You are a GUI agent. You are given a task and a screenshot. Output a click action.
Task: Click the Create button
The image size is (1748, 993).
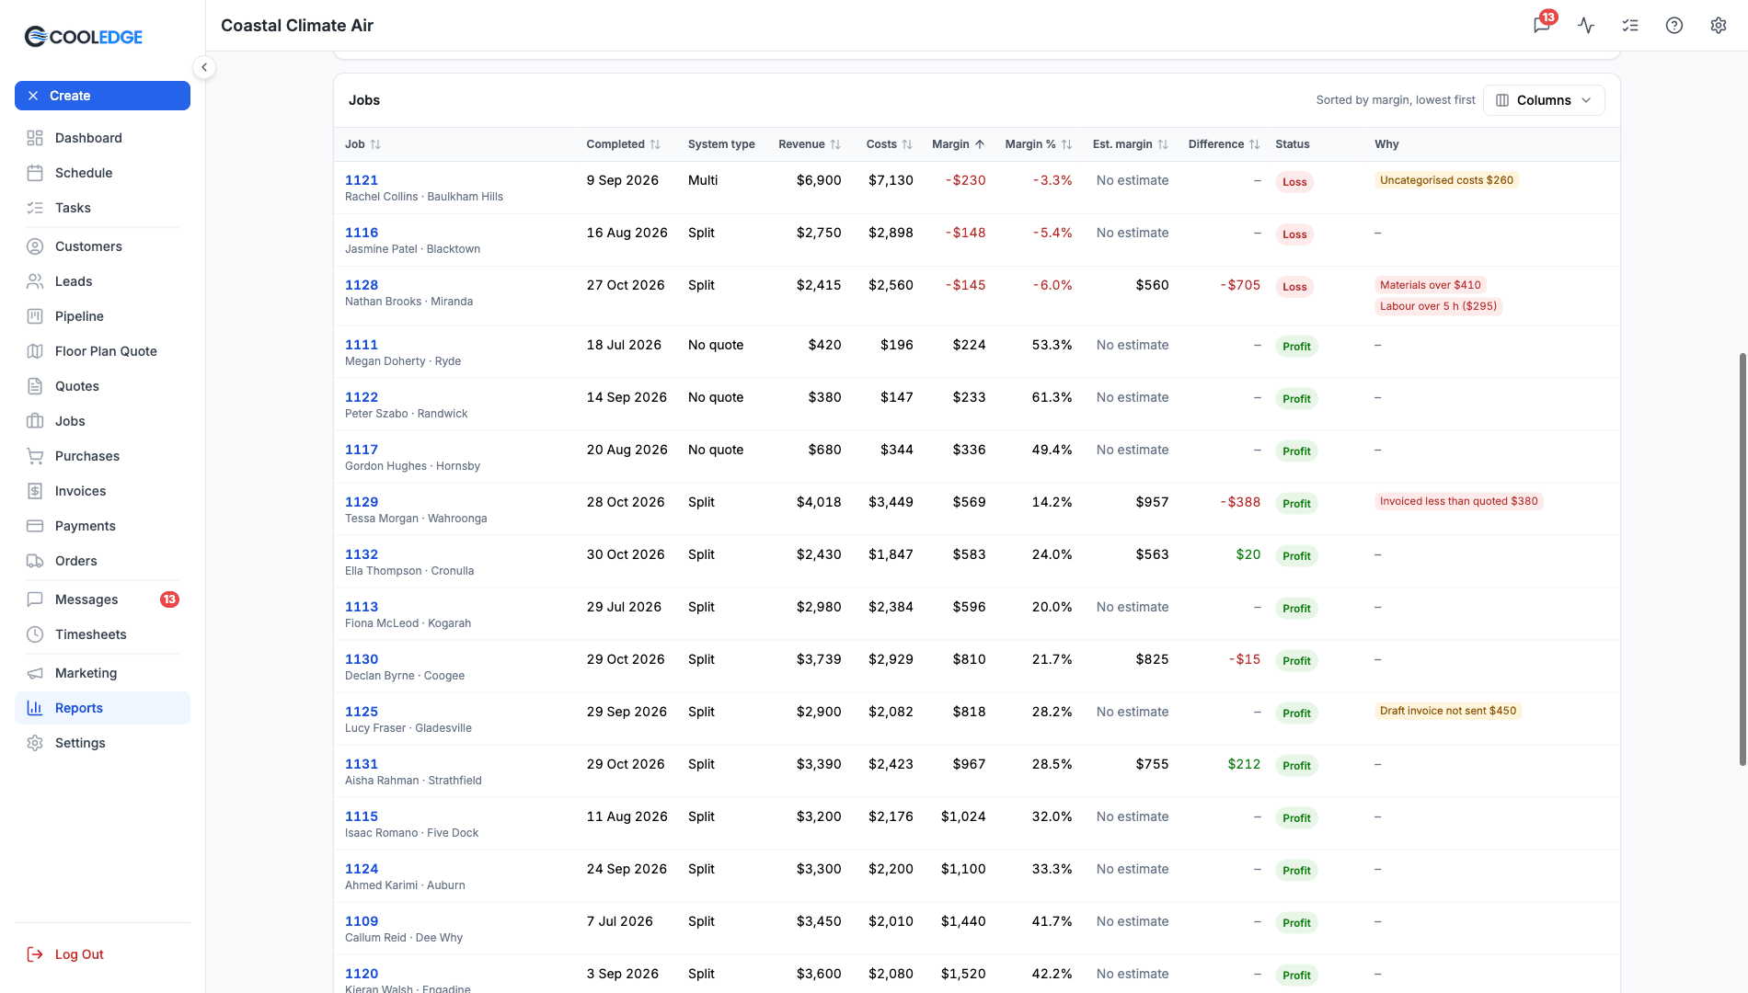click(x=102, y=96)
